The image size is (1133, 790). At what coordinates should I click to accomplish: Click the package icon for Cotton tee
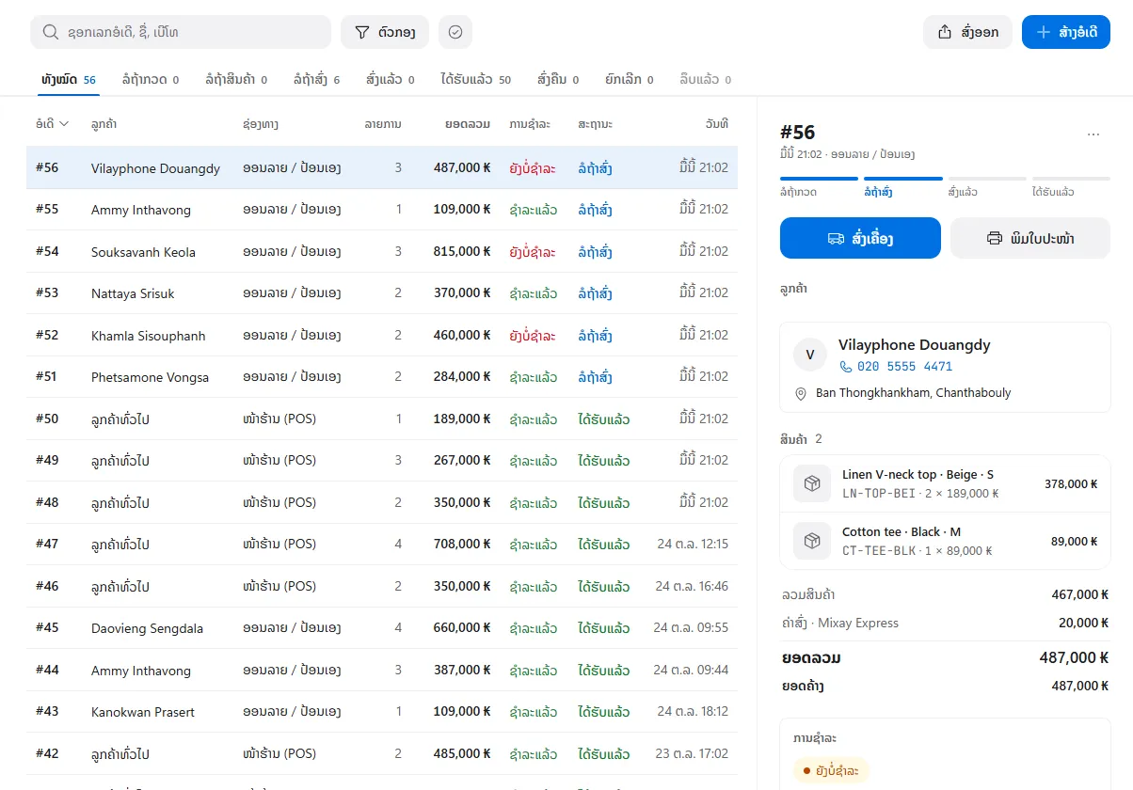click(x=812, y=541)
